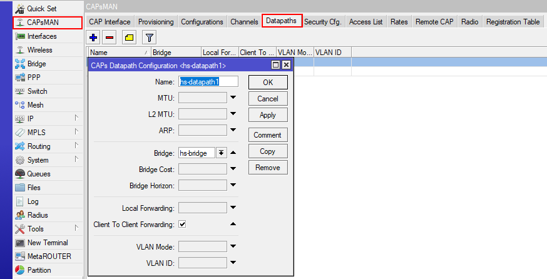
Task: Click the blue plus Add datapath icon
Action: point(93,38)
